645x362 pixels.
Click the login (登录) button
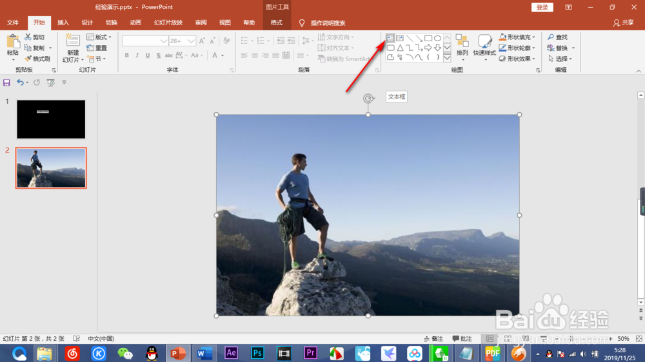coord(542,7)
